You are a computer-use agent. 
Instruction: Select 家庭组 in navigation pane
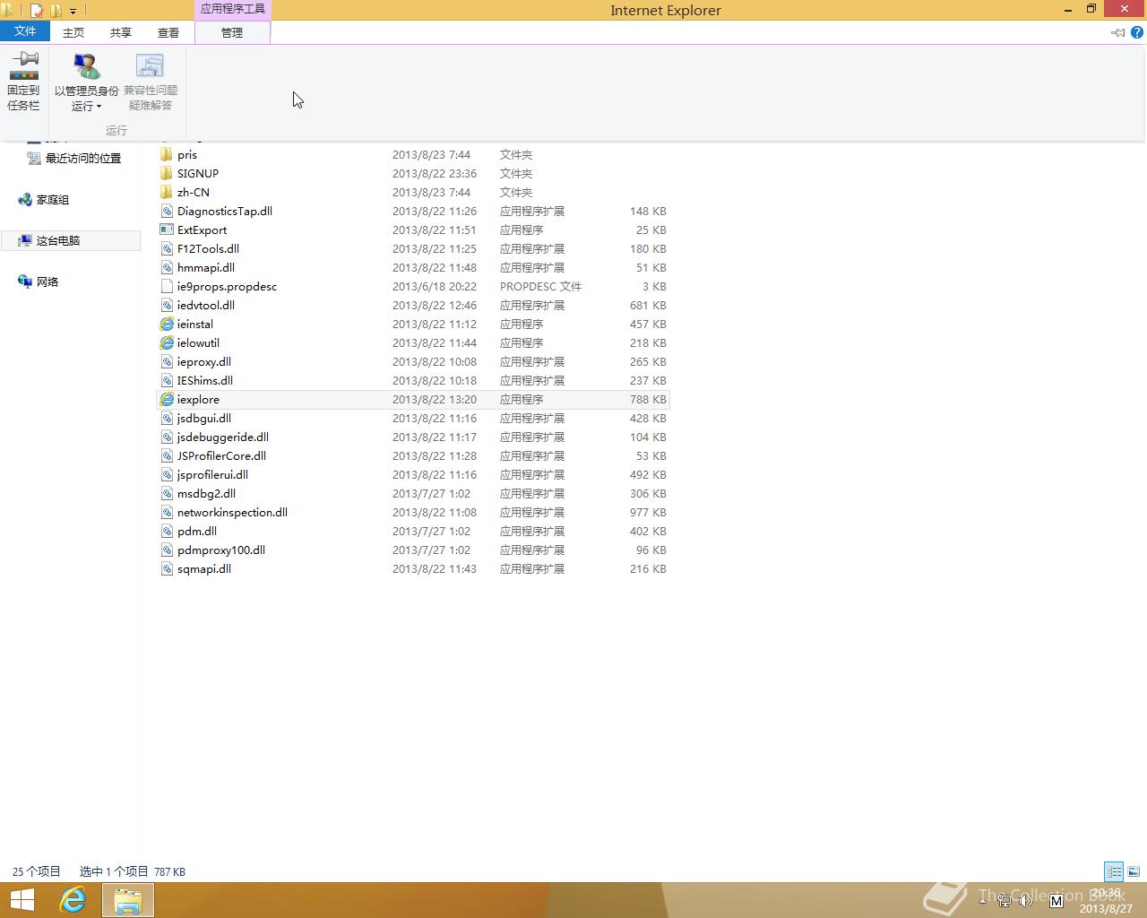pyautogui.click(x=52, y=200)
